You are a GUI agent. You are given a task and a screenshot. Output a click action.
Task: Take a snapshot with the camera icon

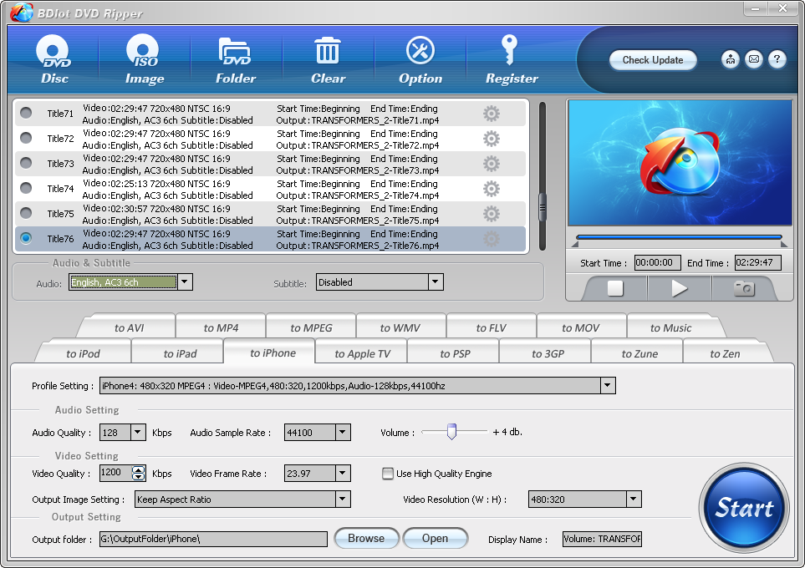click(x=744, y=288)
